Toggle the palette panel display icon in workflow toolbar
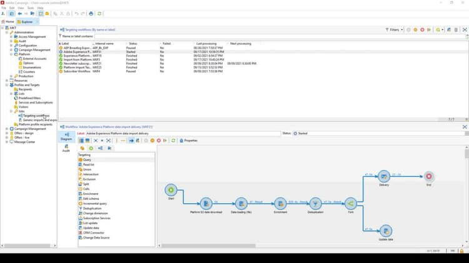 click(81, 141)
